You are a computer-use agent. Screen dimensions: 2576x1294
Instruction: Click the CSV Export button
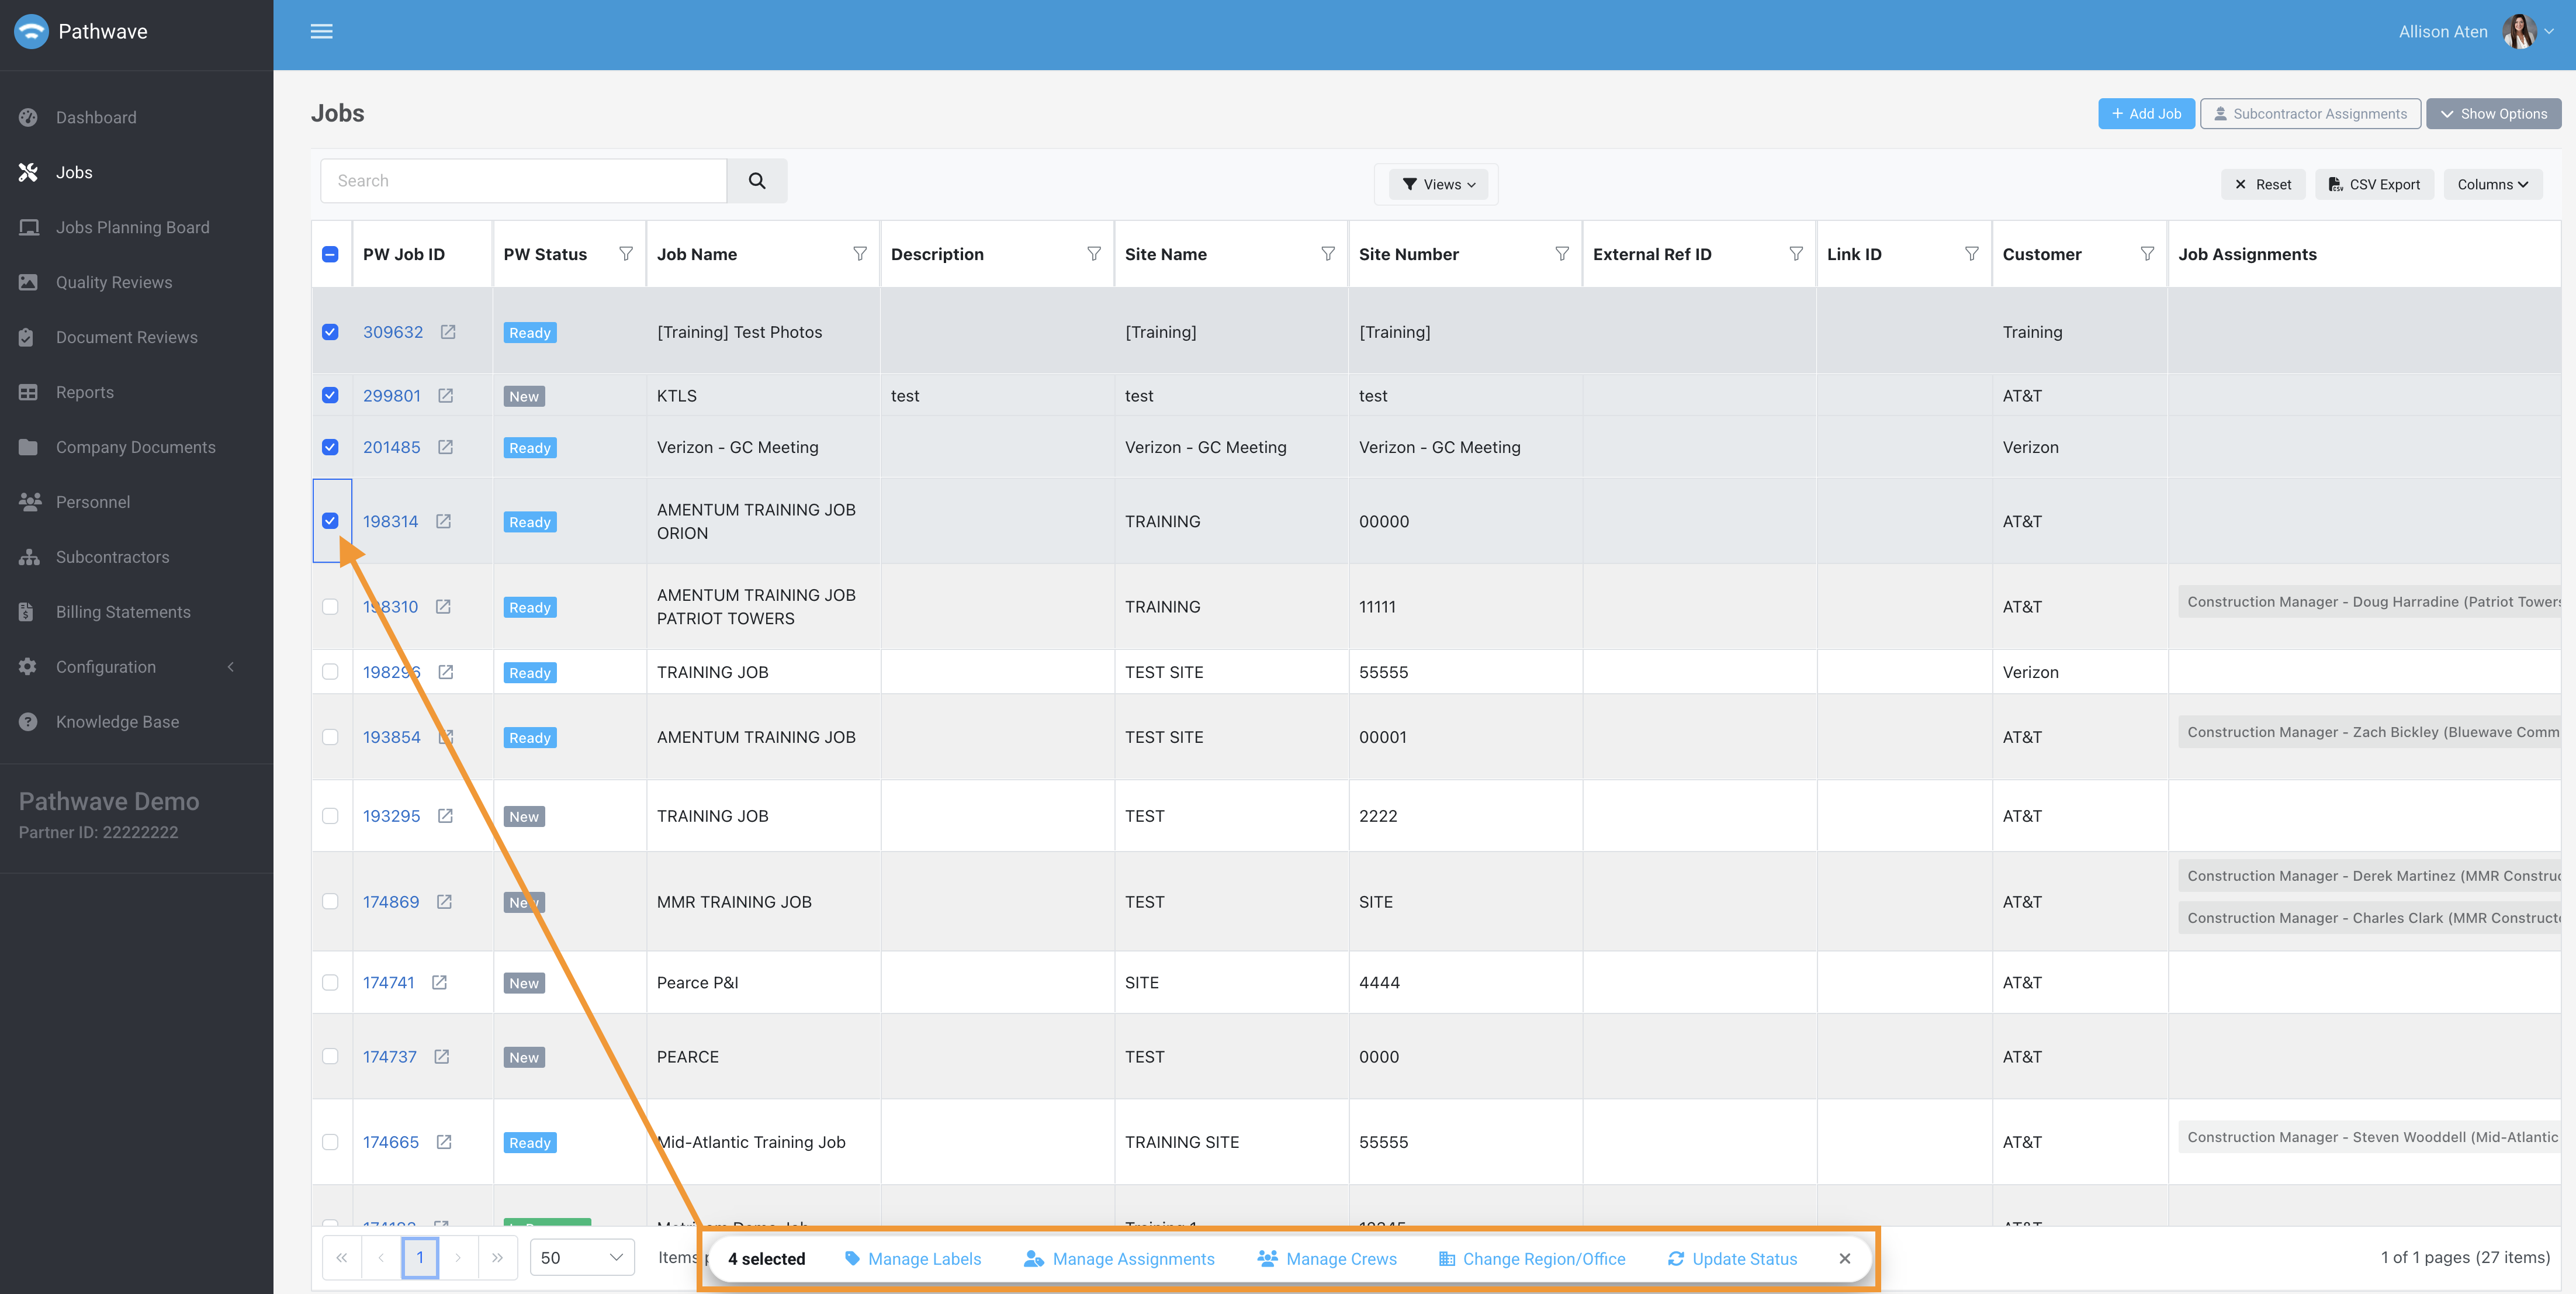[x=2374, y=185]
